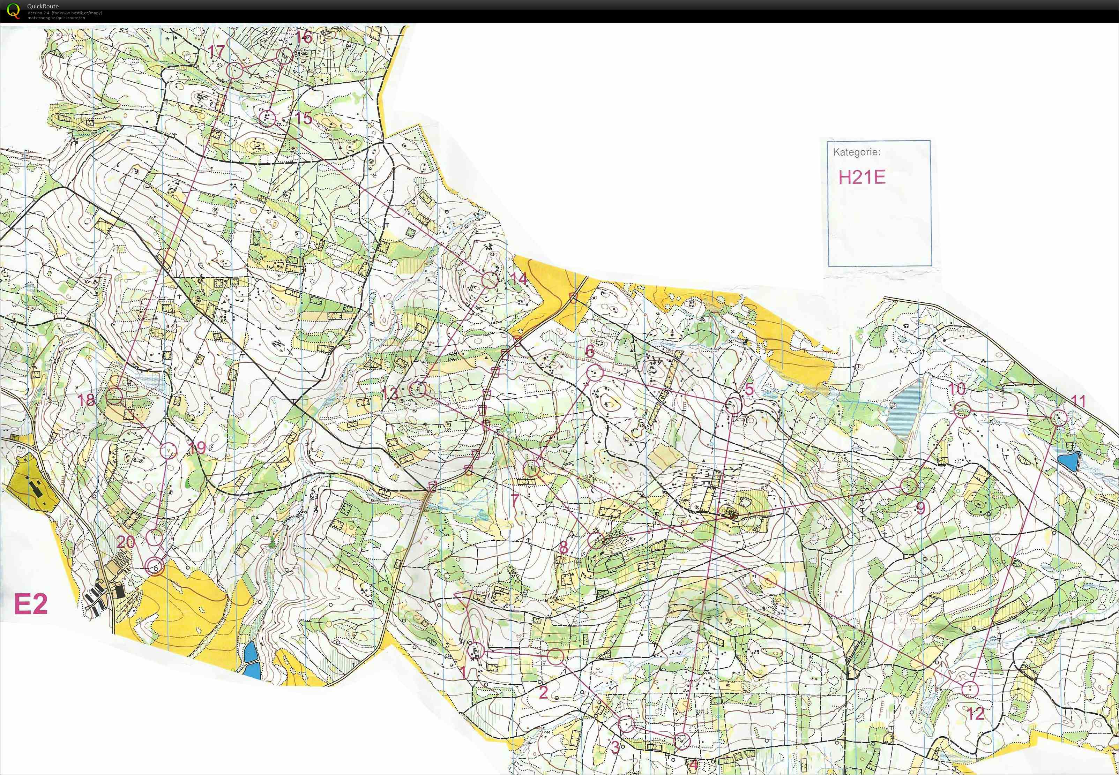Click the small blue pond below control 11

[x=1069, y=462]
